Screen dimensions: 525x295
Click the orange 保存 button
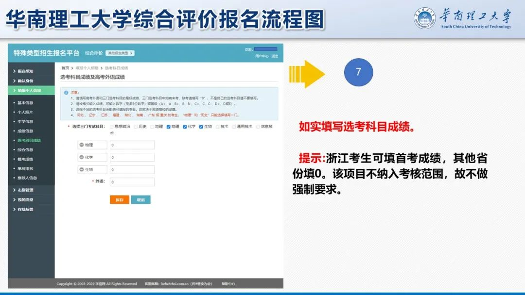[119, 200]
